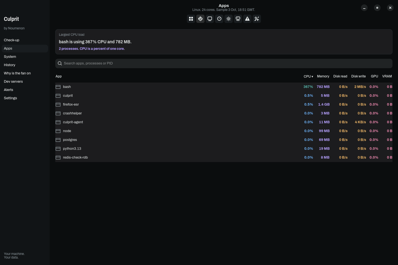The width and height of the screenshot is (398, 265).
Task: Open 'Why is the fan on' sidebar item
Action: [25, 73]
